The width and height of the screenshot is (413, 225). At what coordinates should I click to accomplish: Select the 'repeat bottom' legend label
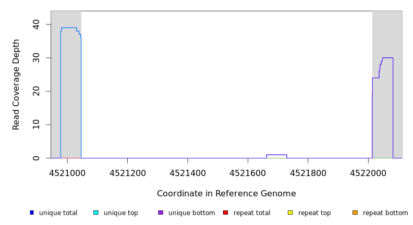385,213
